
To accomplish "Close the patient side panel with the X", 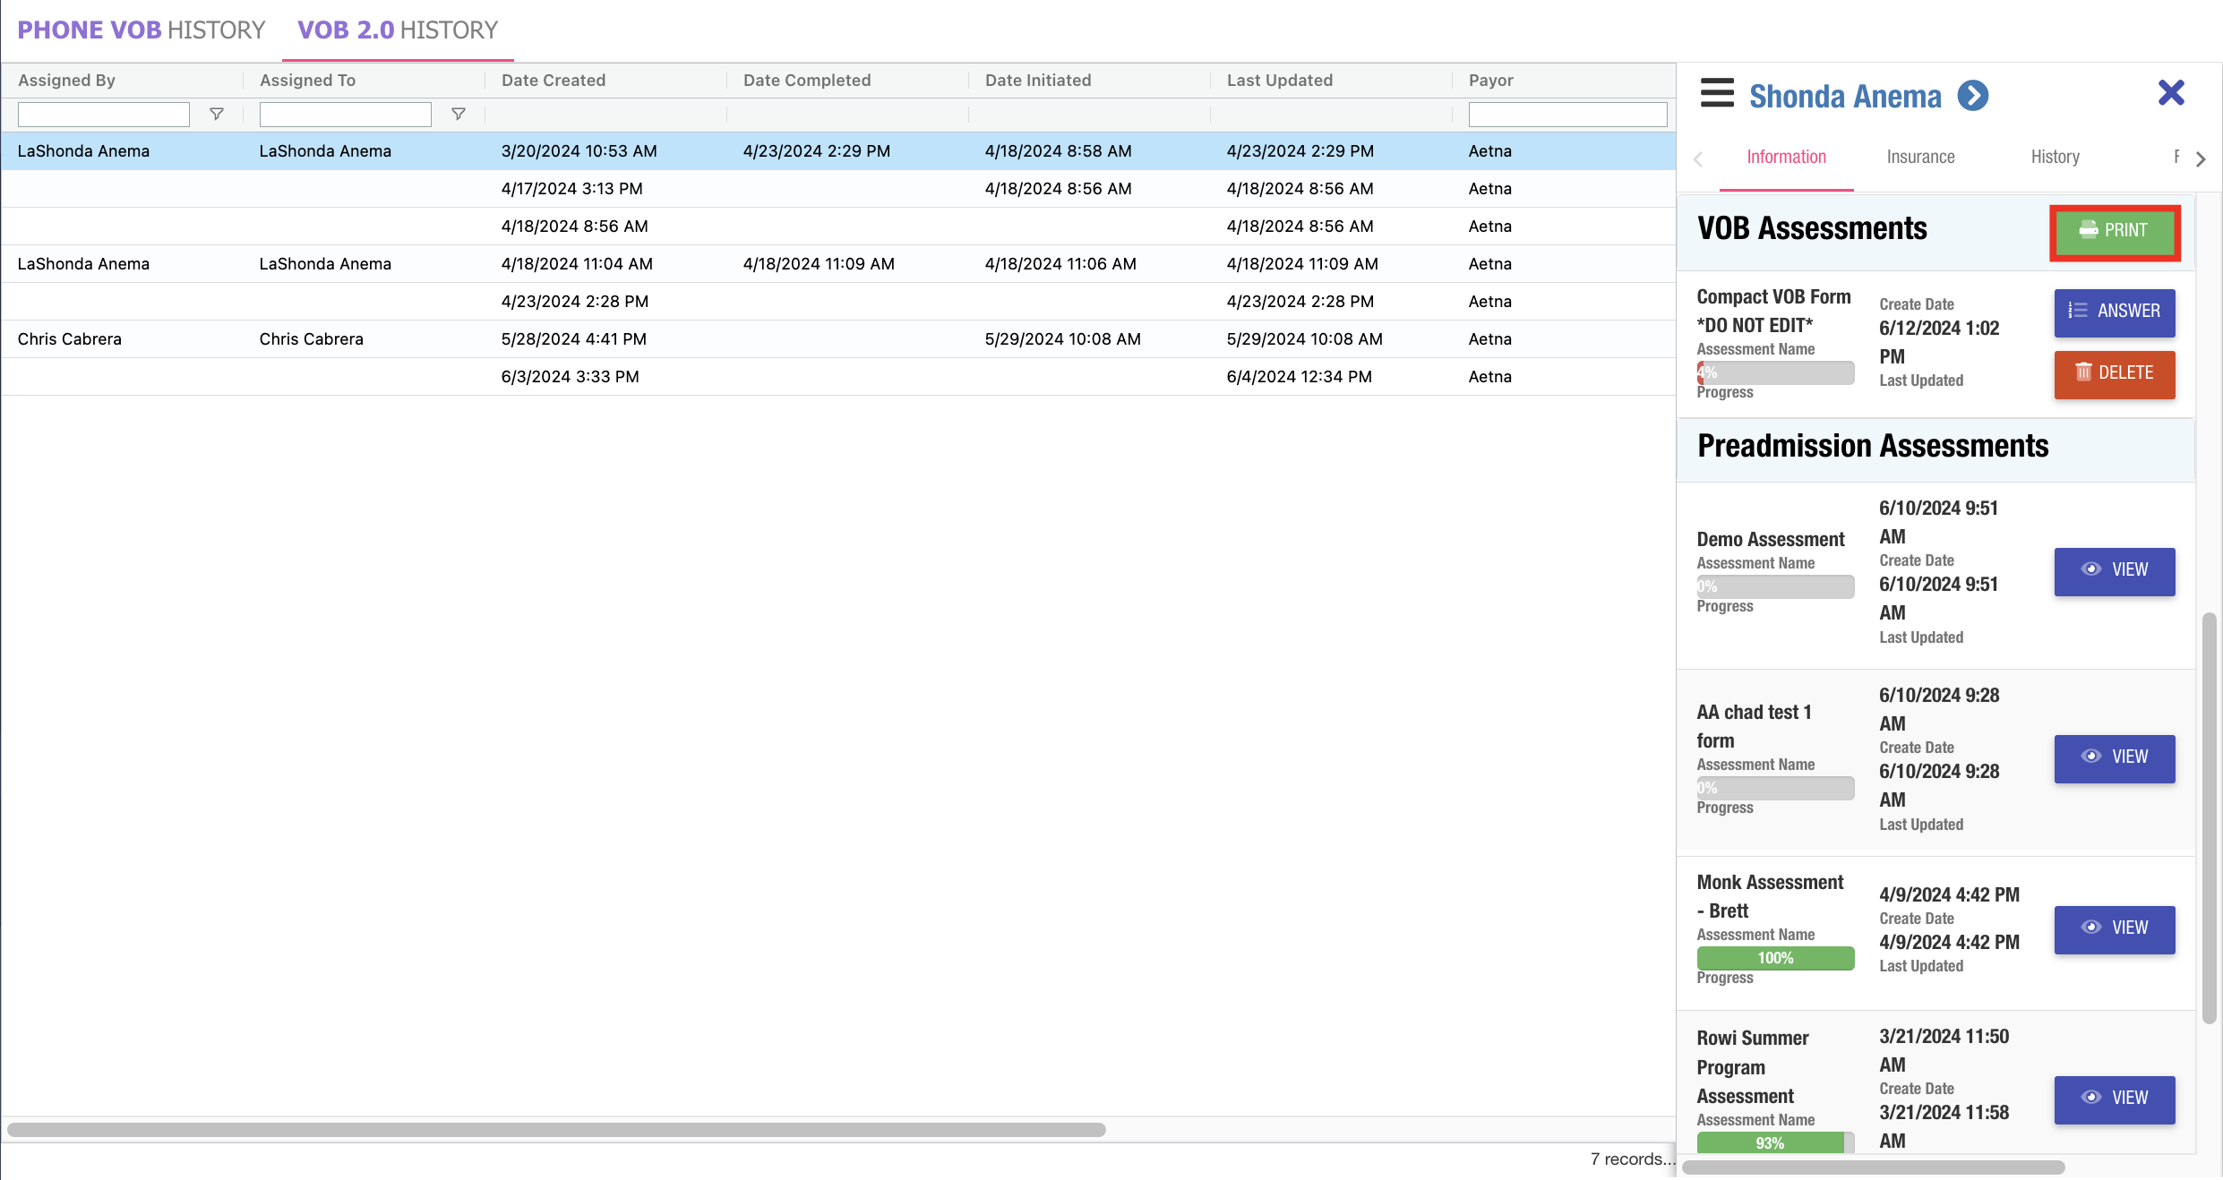I will [2170, 93].
